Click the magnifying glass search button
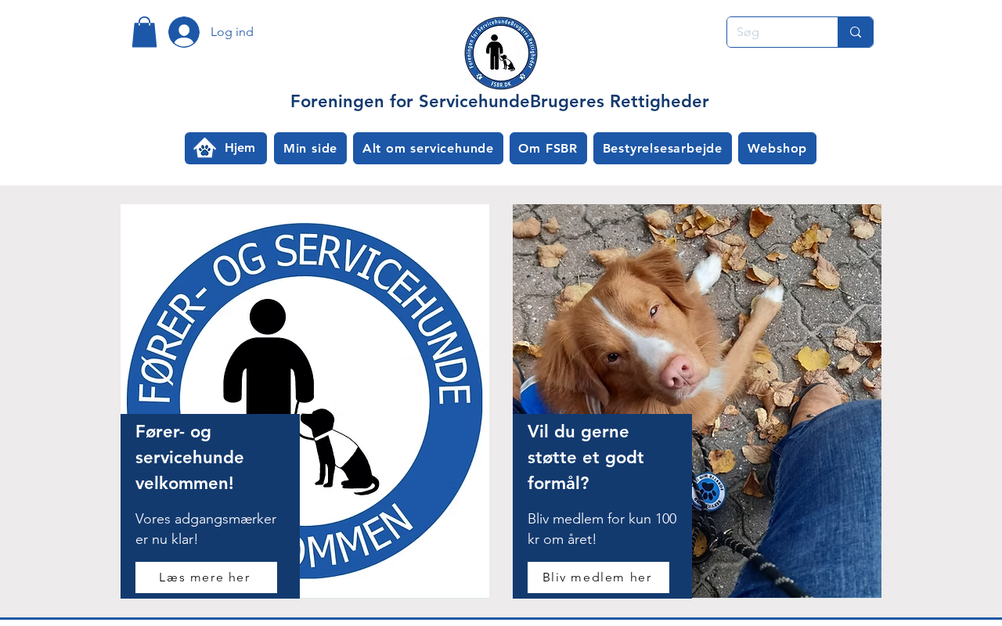 pos(856,32)
